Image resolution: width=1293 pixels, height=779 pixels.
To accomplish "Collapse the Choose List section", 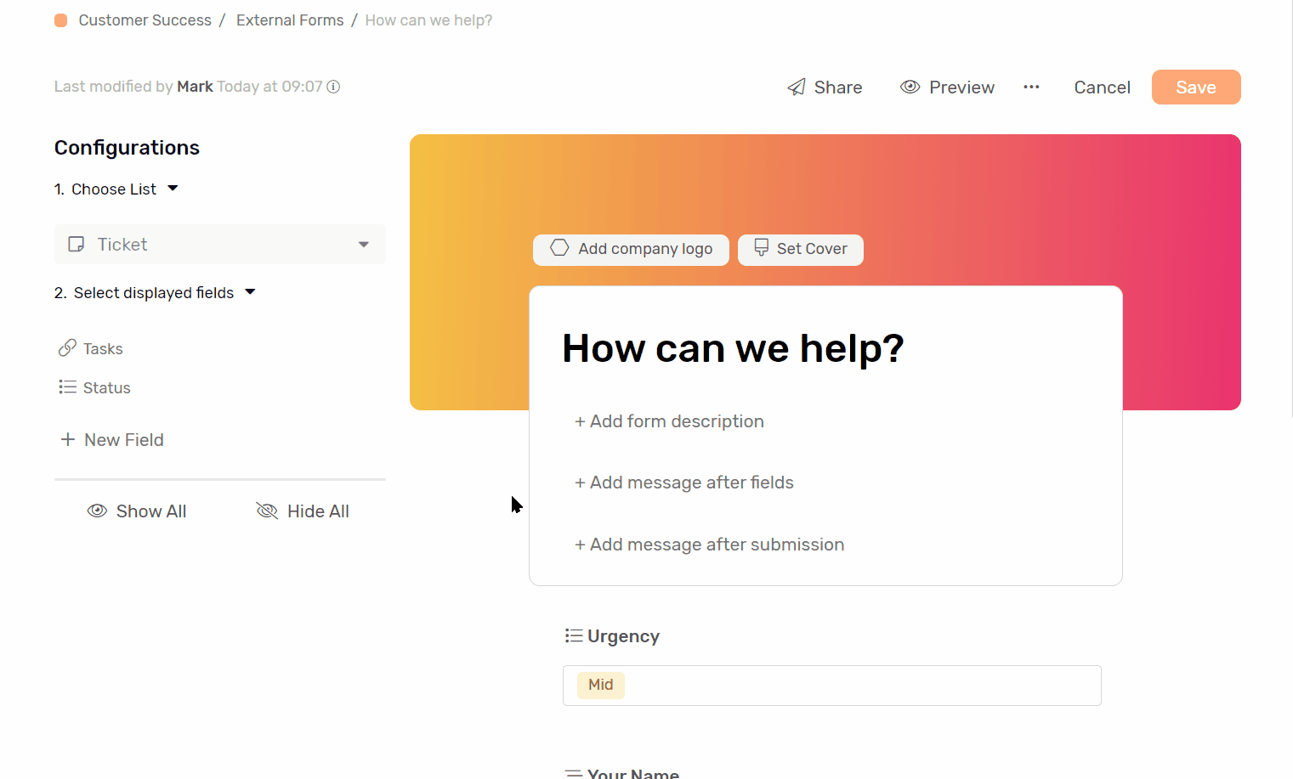I will tap(173, 189).
